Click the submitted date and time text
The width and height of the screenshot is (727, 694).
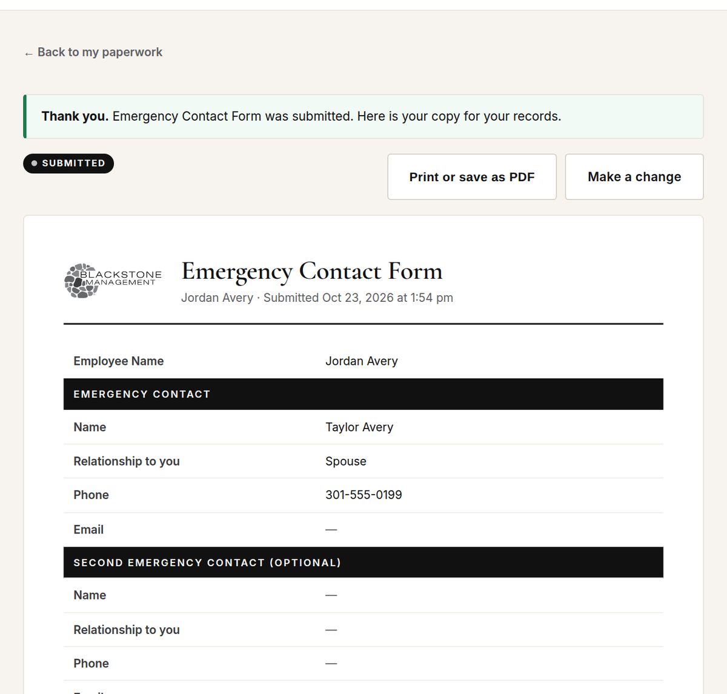(x=358, y=298)
